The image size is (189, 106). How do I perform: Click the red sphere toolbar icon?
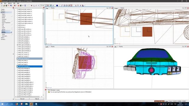tap(18, 6)
